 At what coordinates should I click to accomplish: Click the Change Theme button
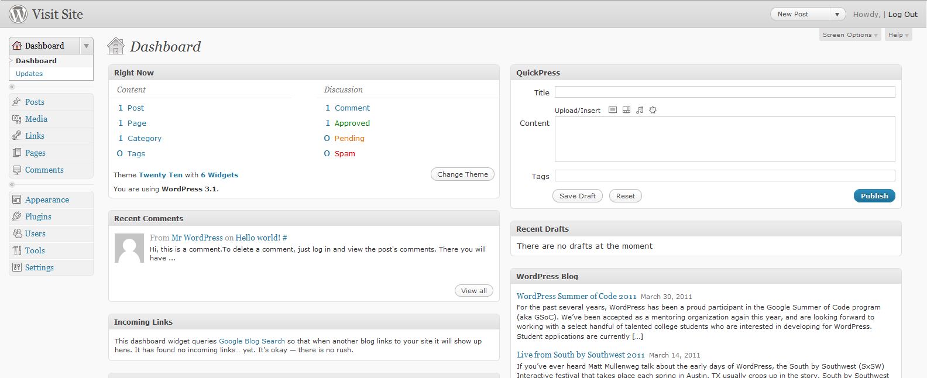[x=462, y=174]
